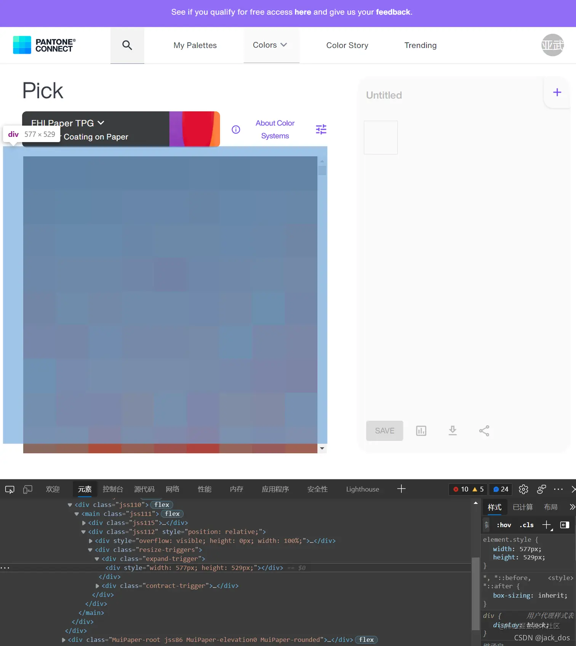Viewport: 576px width, 646px height.
Task: Collapse the expand-trigger node
Action: [x=97, y=559]
